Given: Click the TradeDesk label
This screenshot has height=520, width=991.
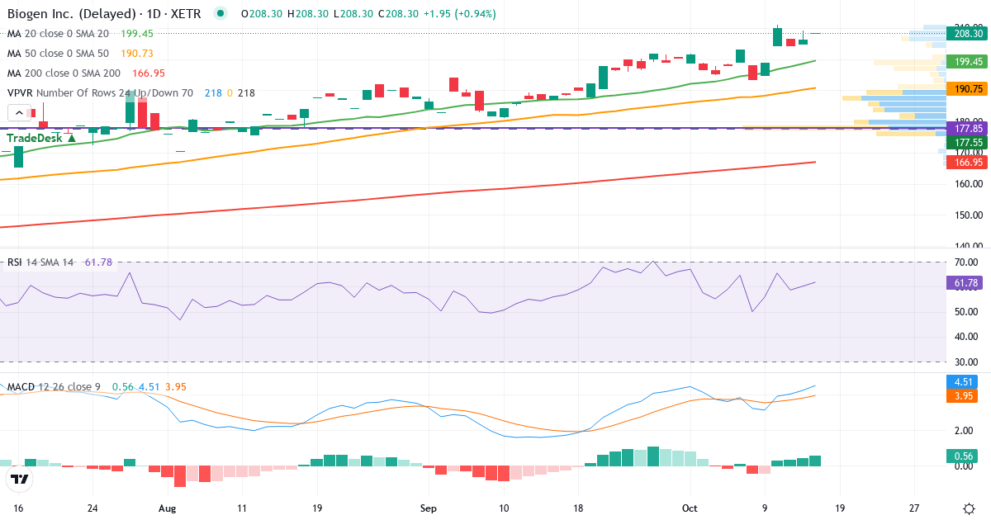Looking at the screenshot, I should pyautogui.click(x=42, y=139).
